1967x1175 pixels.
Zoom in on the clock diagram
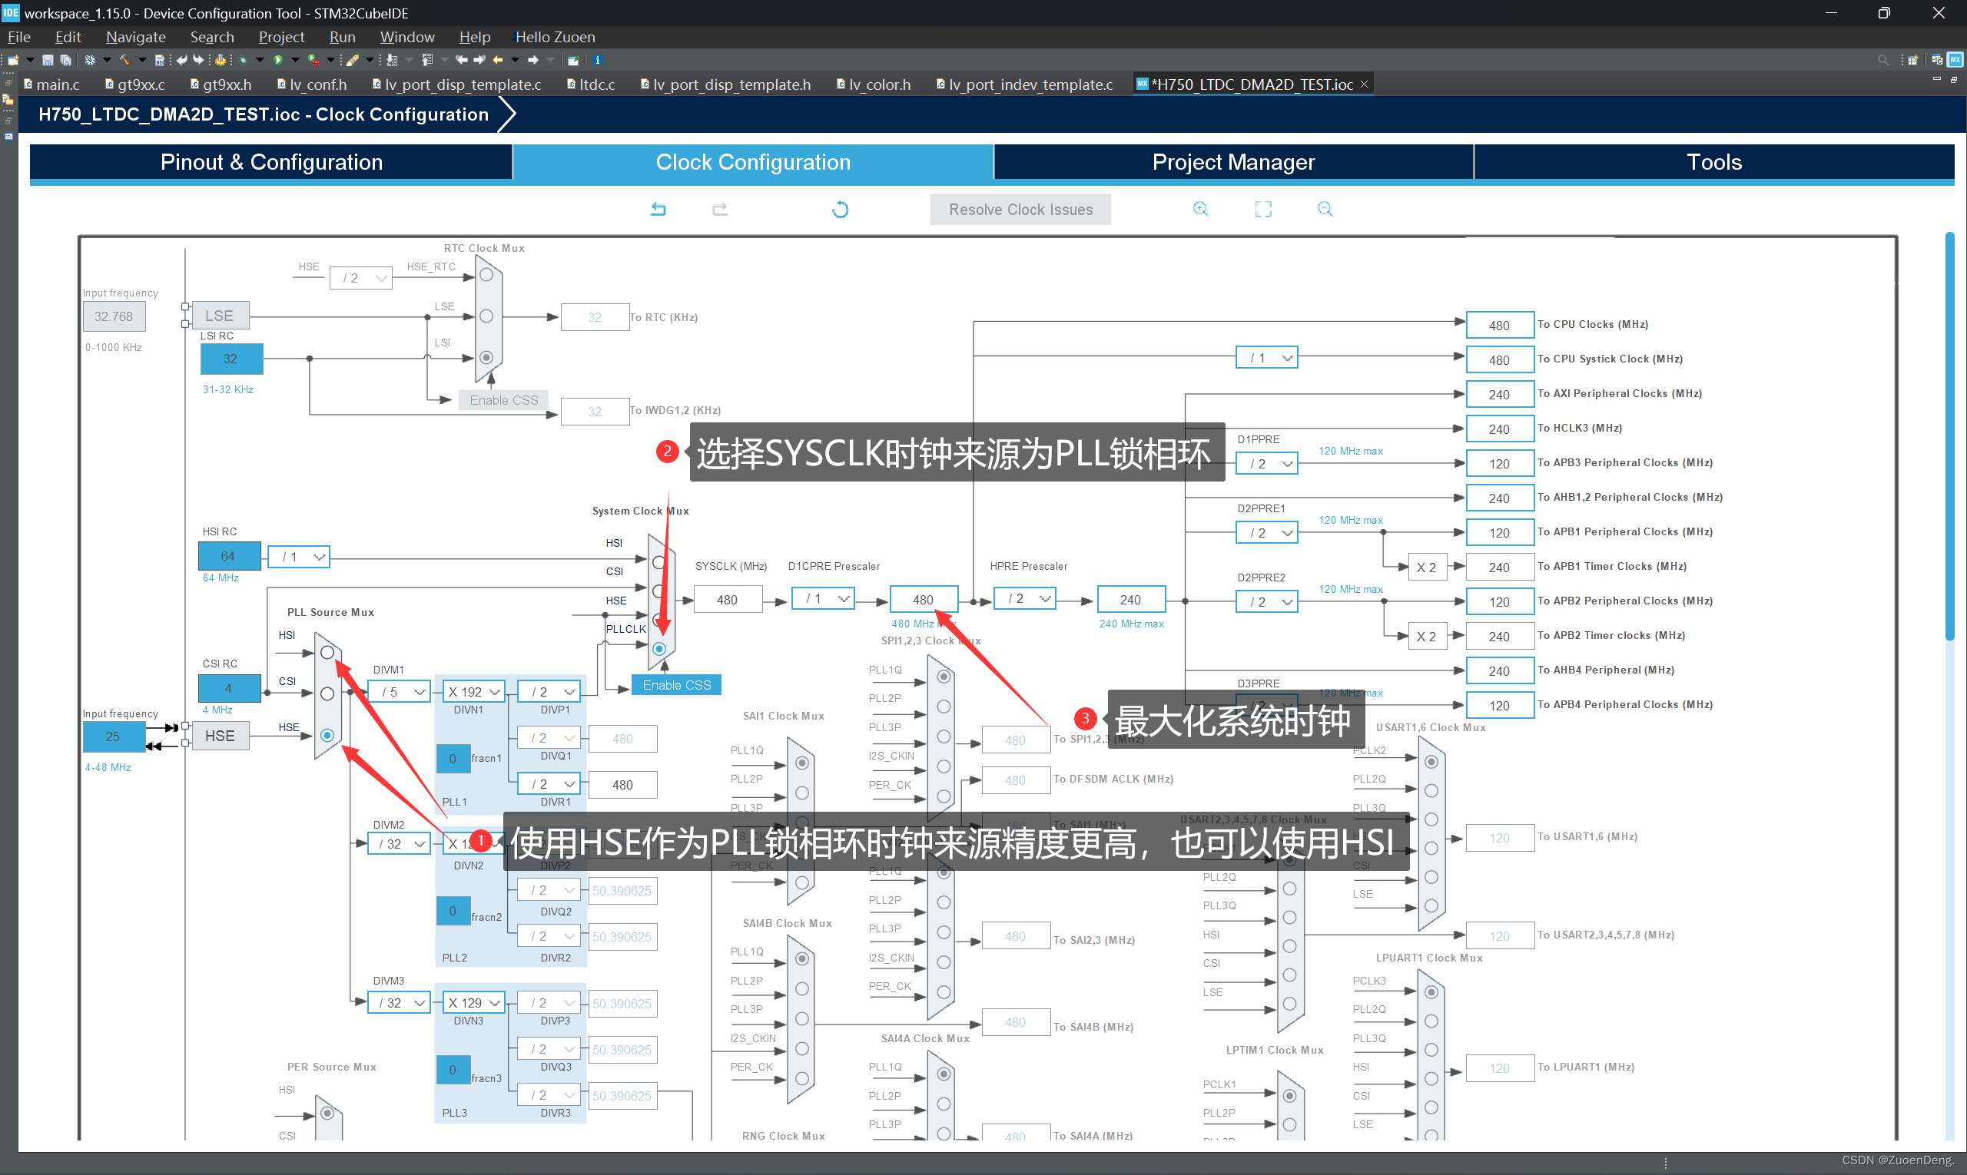click(1201, 209)
